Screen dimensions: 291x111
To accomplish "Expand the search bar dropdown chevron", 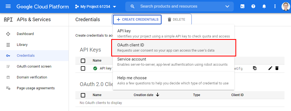I will tap(227, 7).
